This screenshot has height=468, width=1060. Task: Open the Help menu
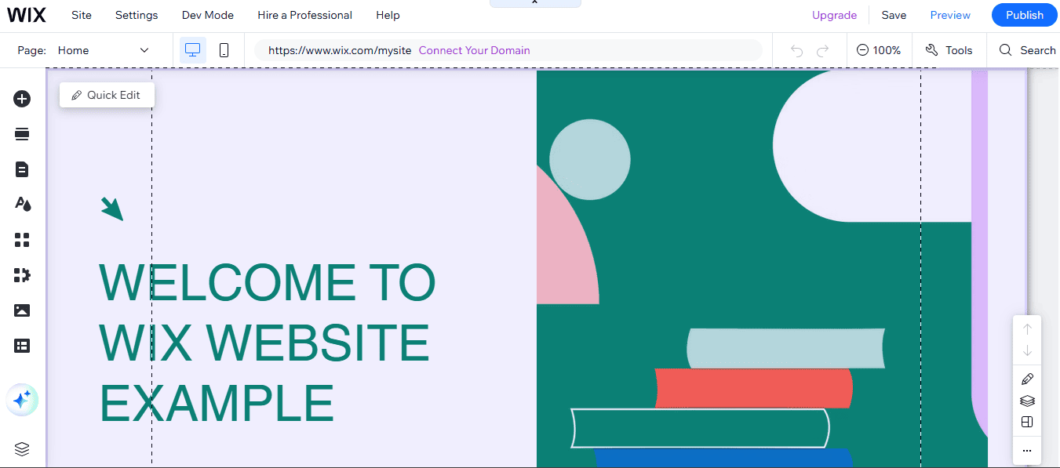coord(388,15)
